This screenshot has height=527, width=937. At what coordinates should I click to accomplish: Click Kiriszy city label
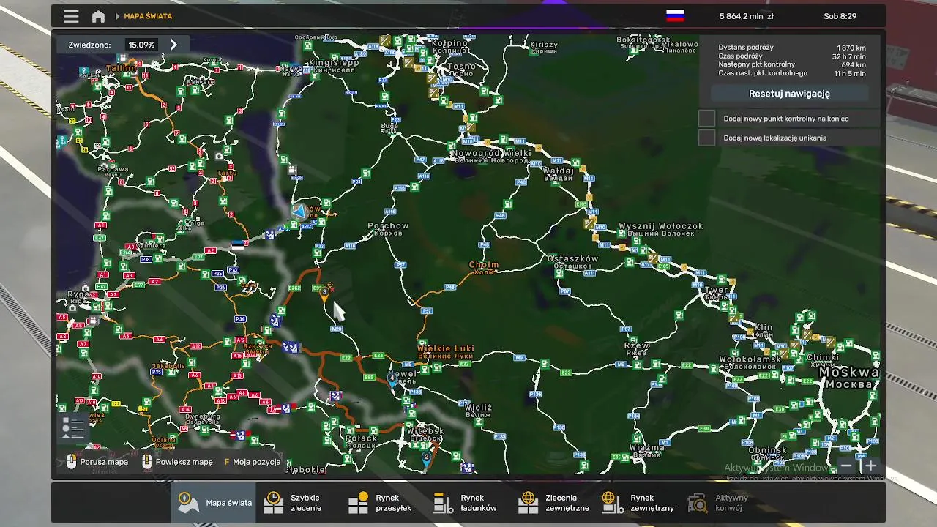[544, 45]
